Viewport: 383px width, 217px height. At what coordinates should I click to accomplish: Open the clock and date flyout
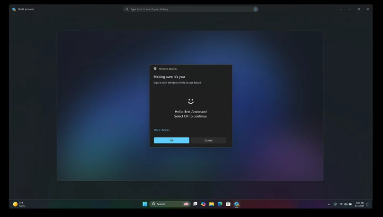tap(359, 204)
